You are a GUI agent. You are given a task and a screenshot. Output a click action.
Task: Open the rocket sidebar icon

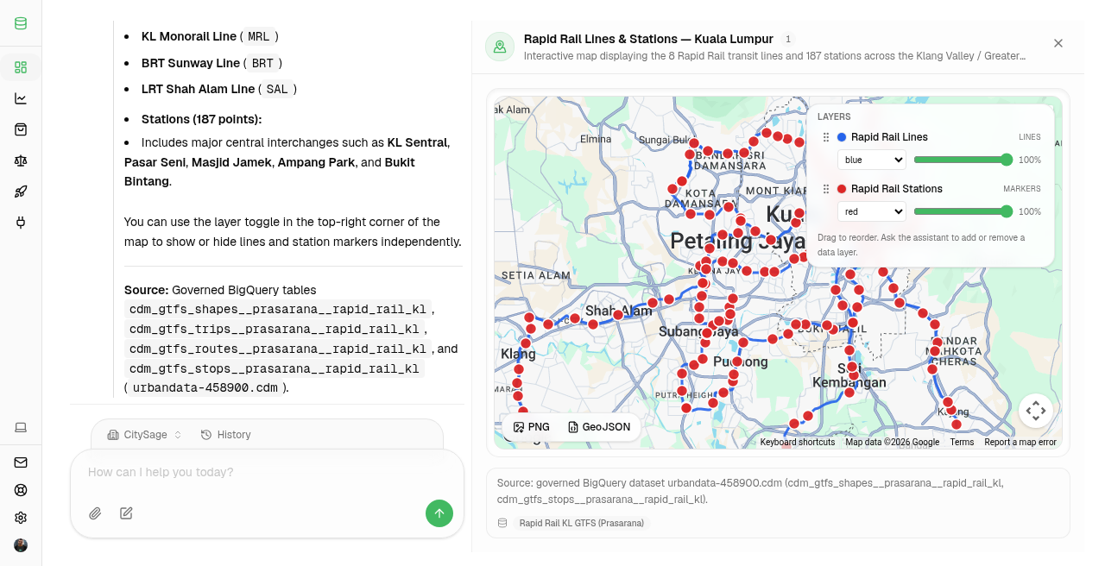click(21, 192)
